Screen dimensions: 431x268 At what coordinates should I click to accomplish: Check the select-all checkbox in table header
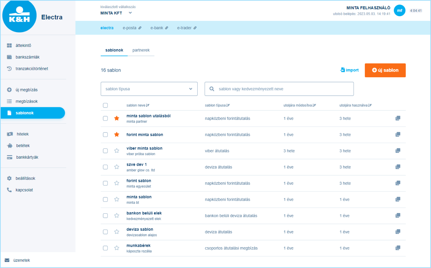pyautogui.click(x=105, y=105)
